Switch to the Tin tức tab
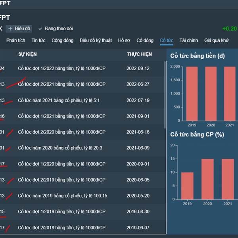This screenshot has width=238, height=238. (38, 40)
